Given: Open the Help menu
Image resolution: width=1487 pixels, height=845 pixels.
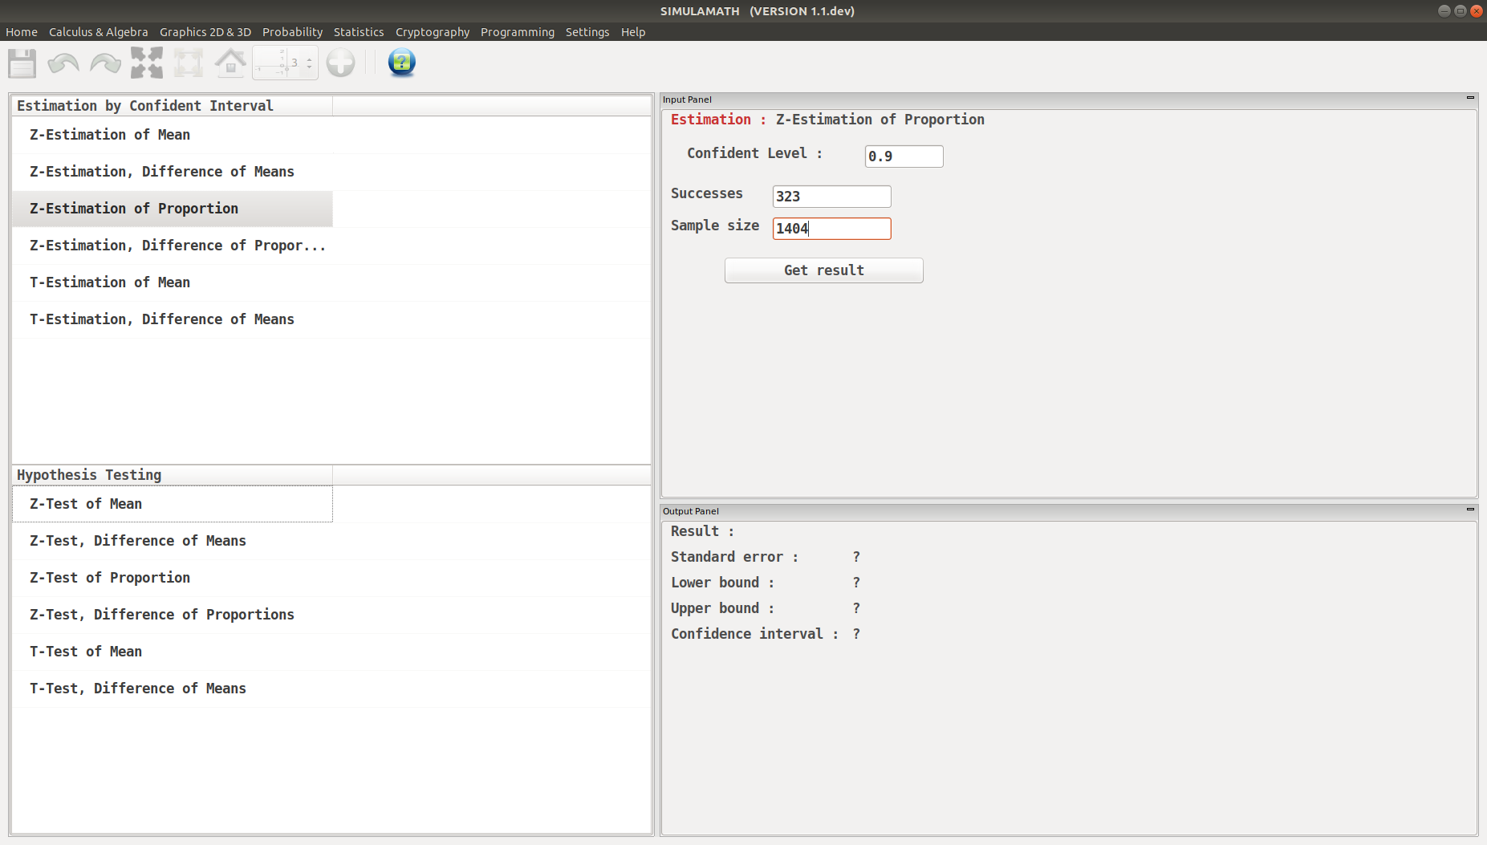Looking at the screenshot, I should [x=633, y=32].
